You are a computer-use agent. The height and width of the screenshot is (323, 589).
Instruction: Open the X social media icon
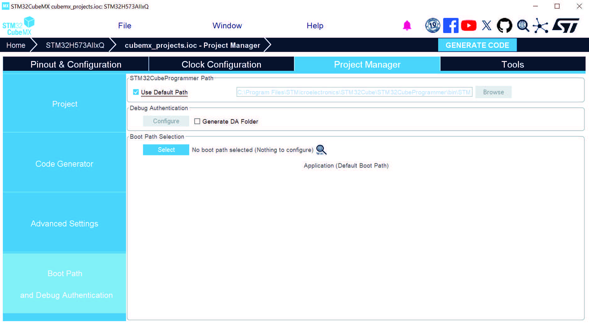pyautogui.click(x=487, y=25)
